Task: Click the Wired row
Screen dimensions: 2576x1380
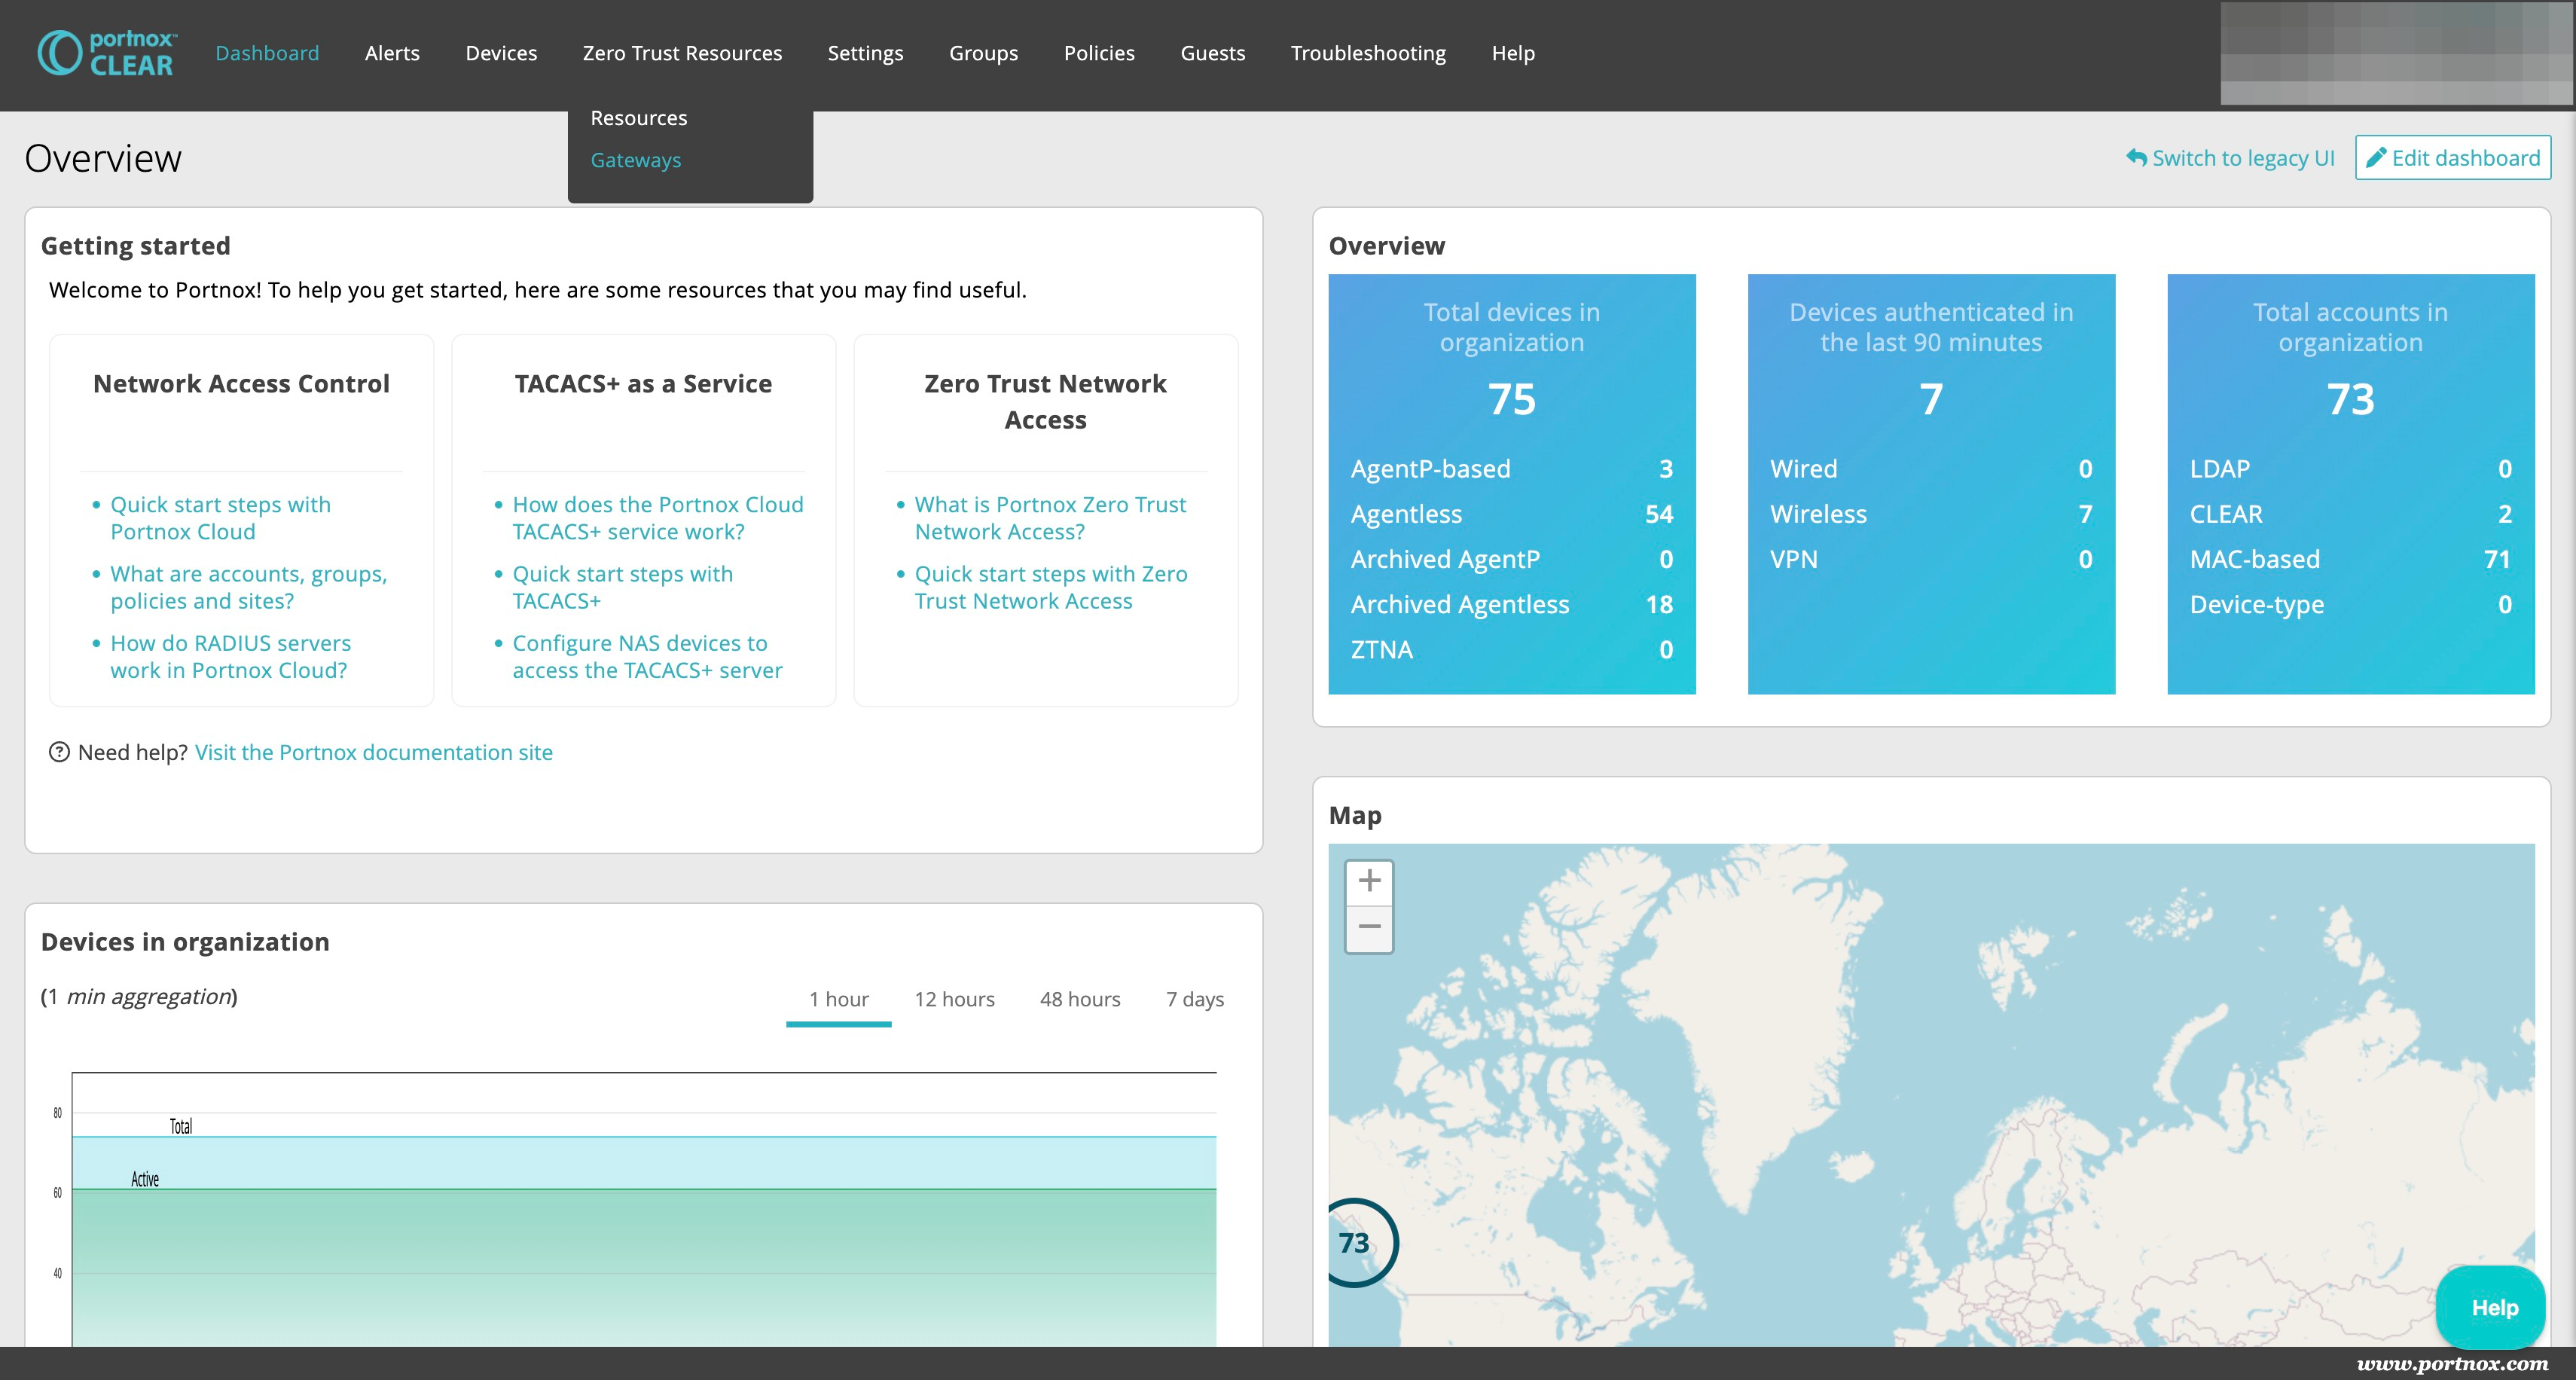Action: click(x=1931, y=469)
